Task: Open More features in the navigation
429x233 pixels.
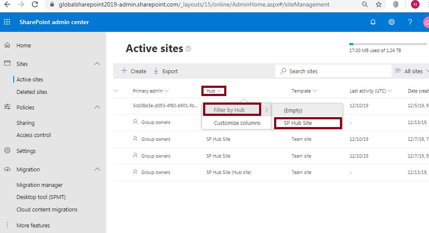Action: tap(33, 225)
